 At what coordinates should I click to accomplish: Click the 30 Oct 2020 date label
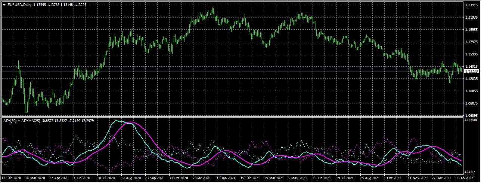[179, 179]
